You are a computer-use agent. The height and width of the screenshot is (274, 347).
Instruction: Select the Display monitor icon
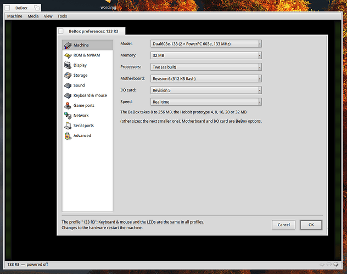tap(68, 65)
